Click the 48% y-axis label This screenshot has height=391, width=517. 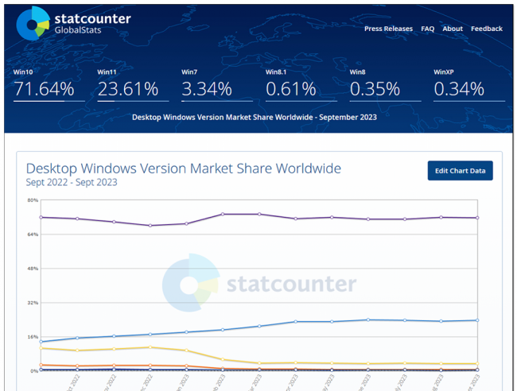pyautogui.click(x=33, y=269)
